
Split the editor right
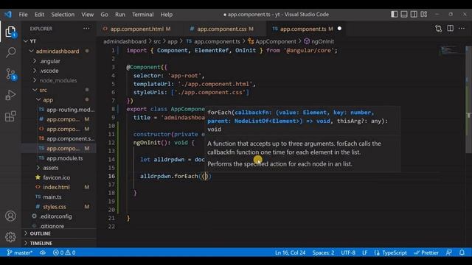point(451,28)
